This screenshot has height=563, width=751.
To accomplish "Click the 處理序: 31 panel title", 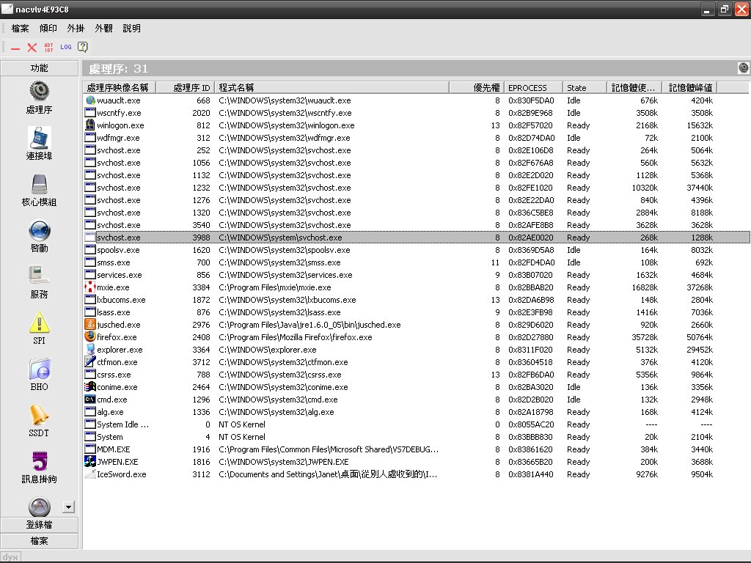I will 118,68.
